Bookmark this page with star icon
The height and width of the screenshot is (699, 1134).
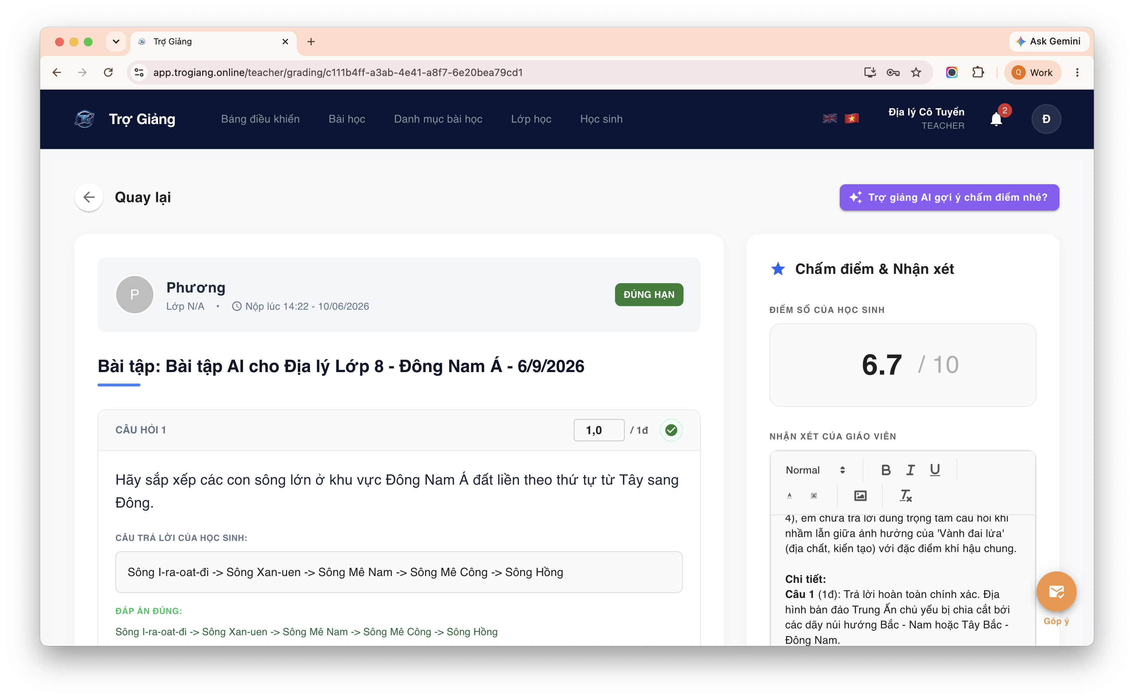(x=916, y=72)
